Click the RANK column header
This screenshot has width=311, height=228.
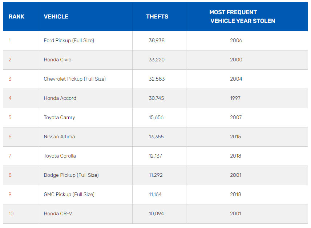click(16, 17)
